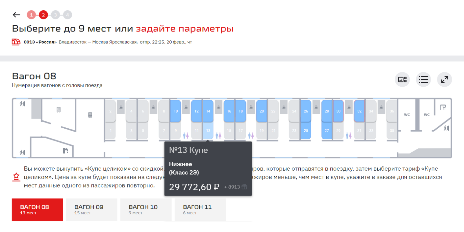Viewport: 464px width, 232px height.
Task: Select seat 10 in the carriage
Action: [176, 111]
